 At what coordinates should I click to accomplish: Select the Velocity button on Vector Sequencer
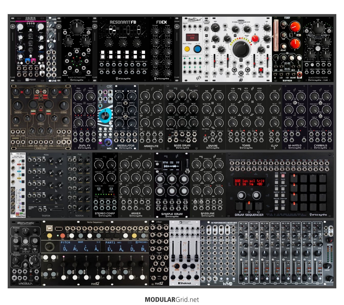tap(90, 236)
